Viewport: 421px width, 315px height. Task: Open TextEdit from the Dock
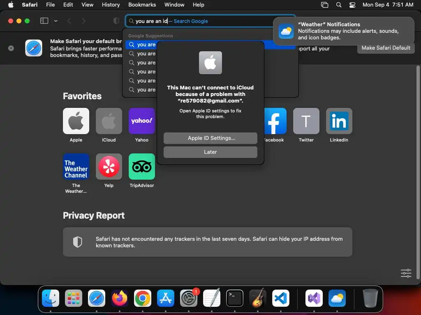click(x=212, y=298)
